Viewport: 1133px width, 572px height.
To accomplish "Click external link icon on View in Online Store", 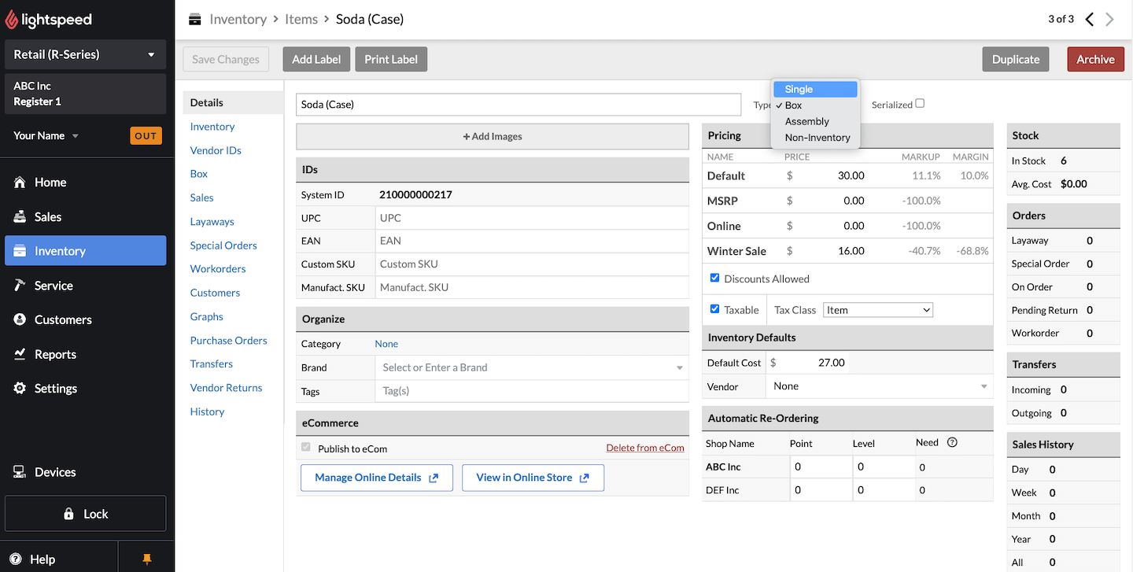I will (x=584, y=478).
